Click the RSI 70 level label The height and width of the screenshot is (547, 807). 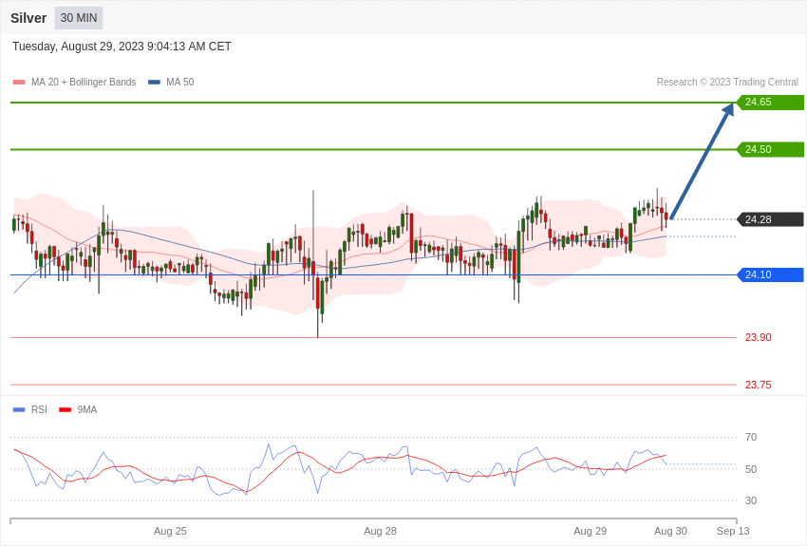751,438
